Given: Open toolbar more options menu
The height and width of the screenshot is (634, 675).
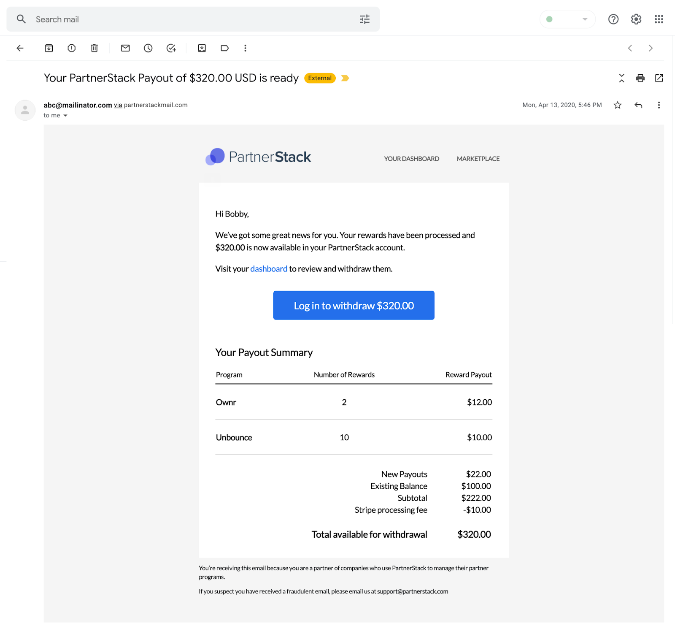Looking at the screenshot, I should point(245,48).
